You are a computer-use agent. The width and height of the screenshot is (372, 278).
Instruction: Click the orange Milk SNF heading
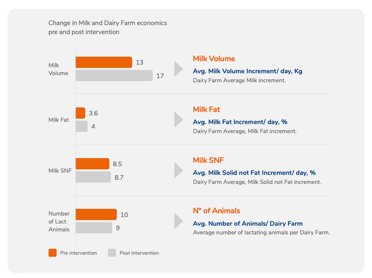tap(208, 160)
